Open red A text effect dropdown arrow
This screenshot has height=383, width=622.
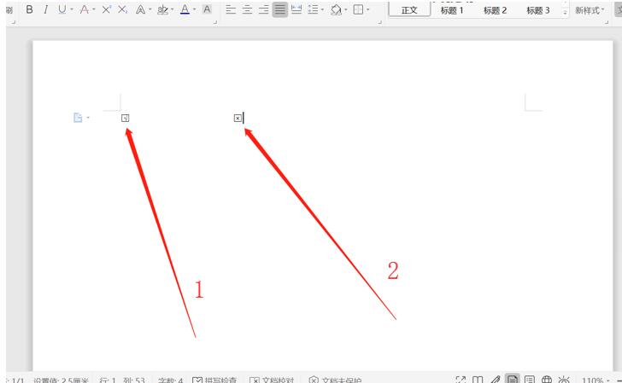click(x=94, y=9)
